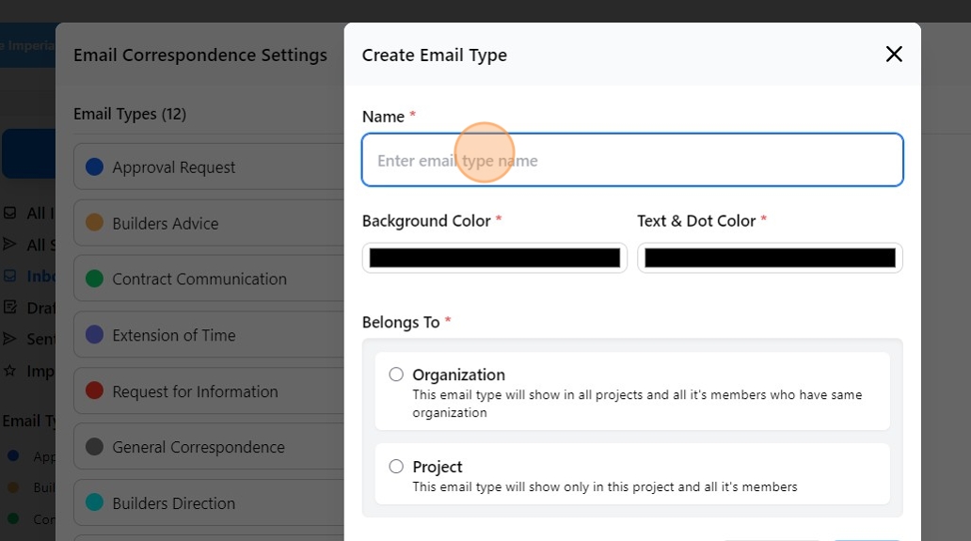Close the Create Email Type dialog
Image resolution: width=971 pixels, height=541 pixels.
coord(894,55)
